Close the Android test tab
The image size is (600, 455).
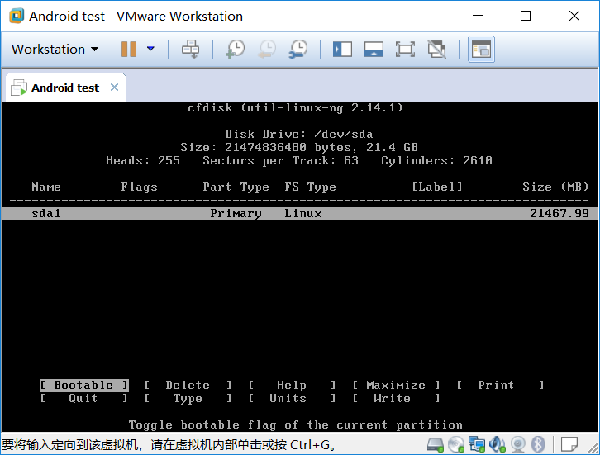coord(114,88)
